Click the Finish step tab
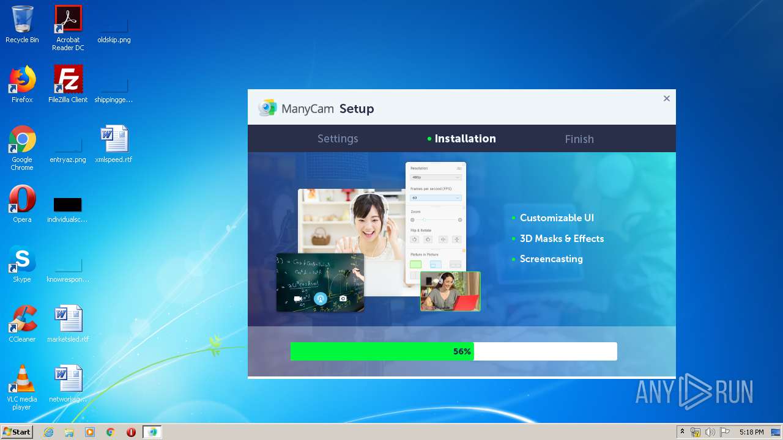Screen dimensions: 783x440 pyautogui.click(x=579, y=139)
